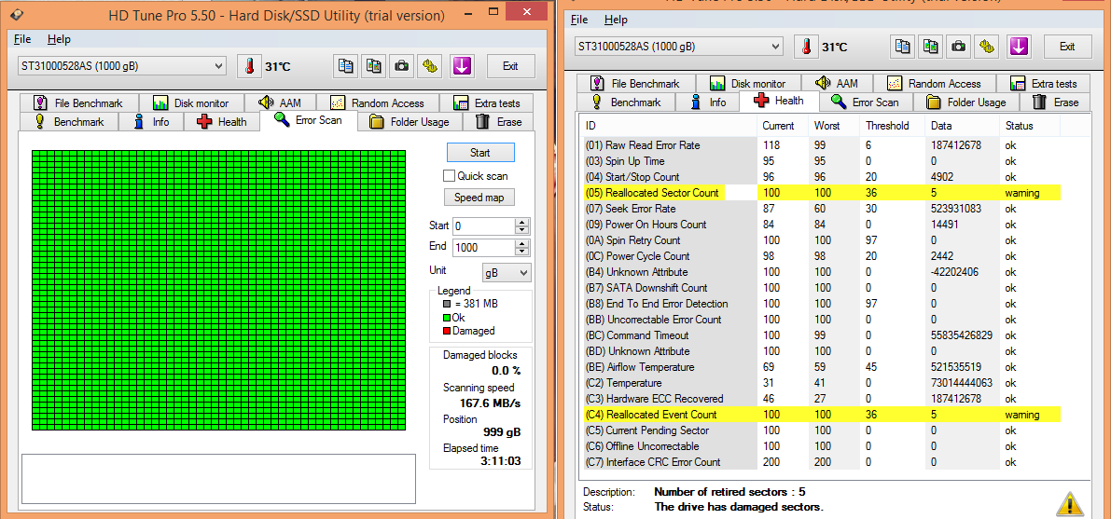Select Raw Read Error Rate row
The height and width of the screenshot is (519, 1111).
(821, 145)
